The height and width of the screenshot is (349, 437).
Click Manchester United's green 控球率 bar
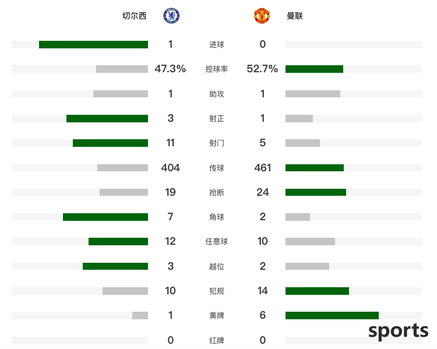tap(315, 69)
